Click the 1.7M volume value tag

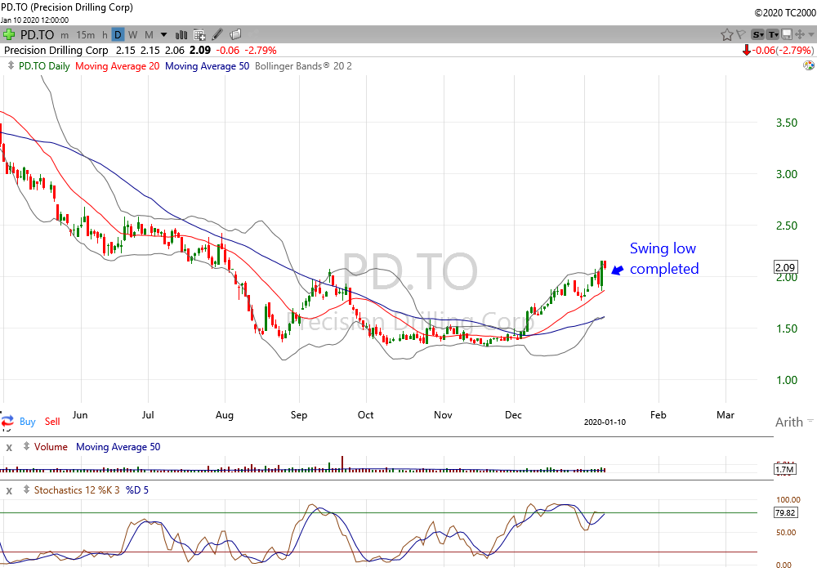tap(784, 469)
